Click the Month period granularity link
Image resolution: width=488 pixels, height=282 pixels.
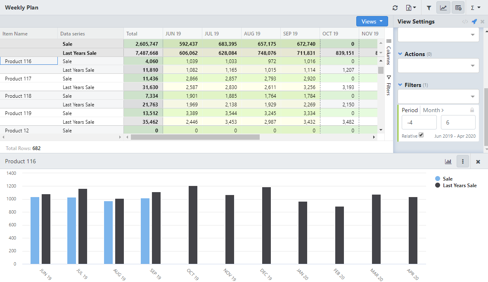click(433, 110)
